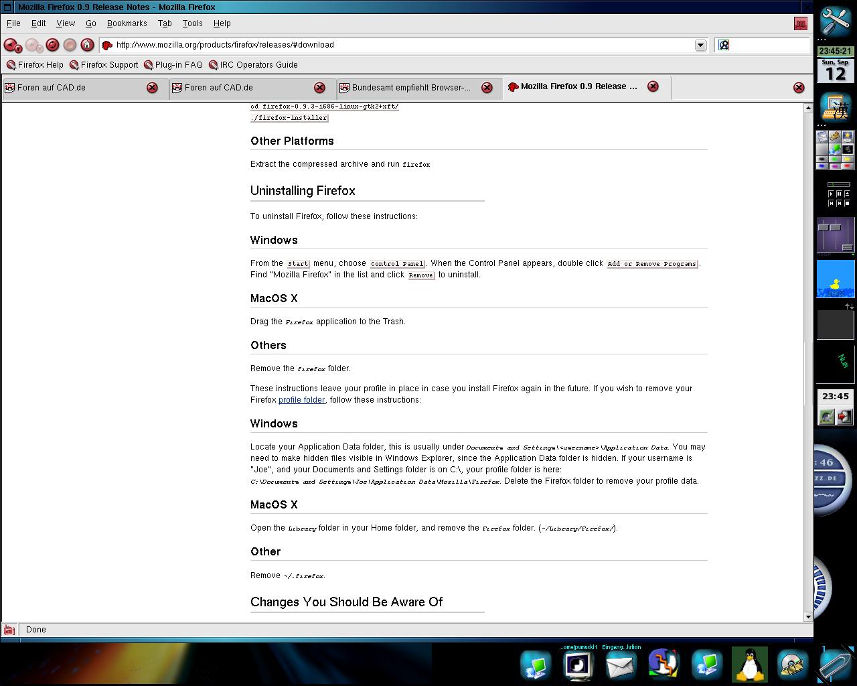Image resolution: width=857 pixels, height=686 pixels.
Task: Select the Mozilla Firefox 0.9 Release tab
Action: coord(579,86)
